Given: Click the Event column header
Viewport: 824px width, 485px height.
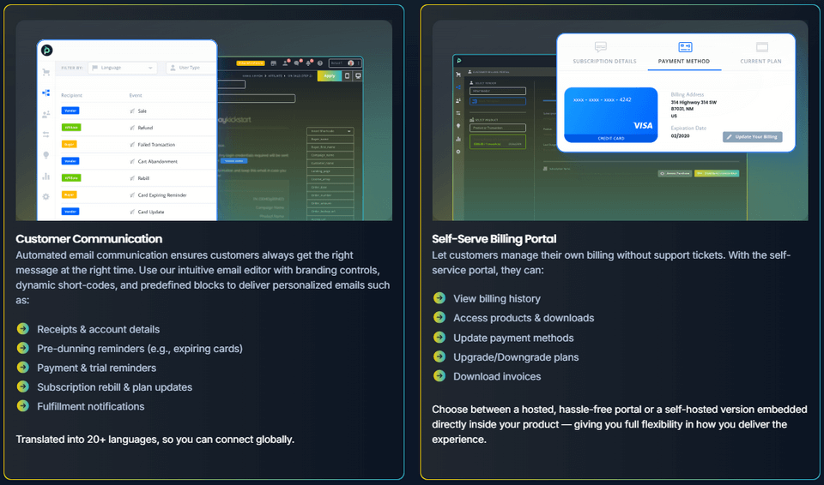Looking at the screenshot, I should (x=136, y=95).
